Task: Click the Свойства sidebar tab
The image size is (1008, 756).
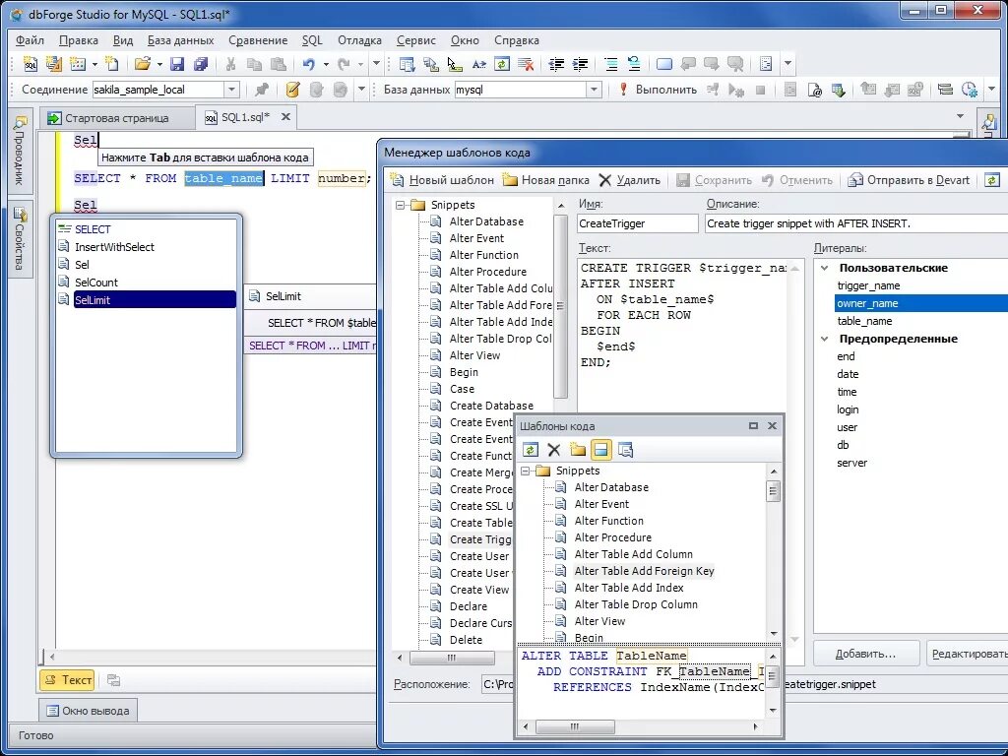Action: click(20, 239)
